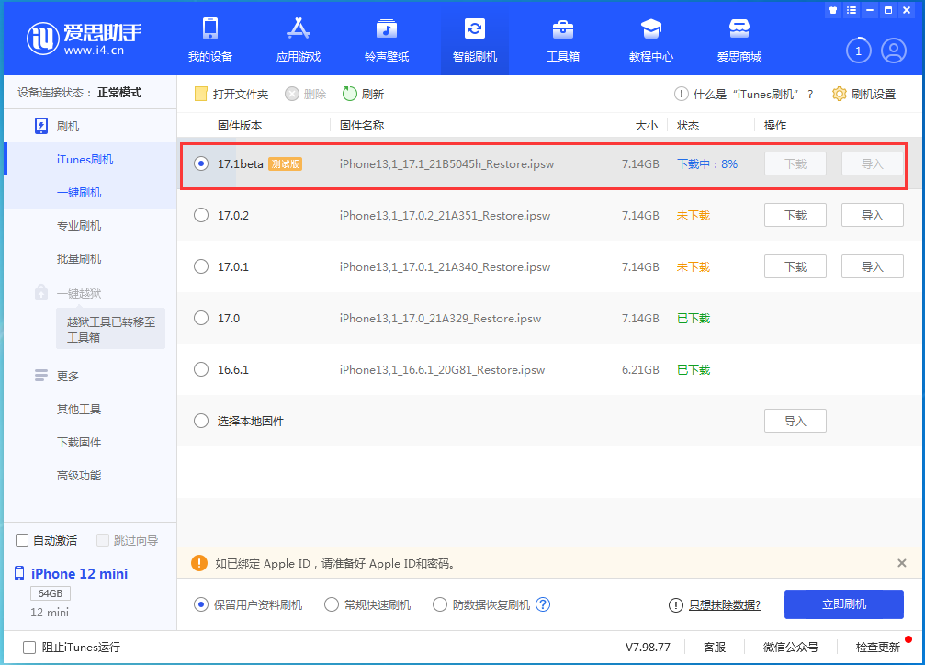Click the 刷机 sidebar section icon
The height and width of the screenshot is (665, 925).
[x=41, y=126]
